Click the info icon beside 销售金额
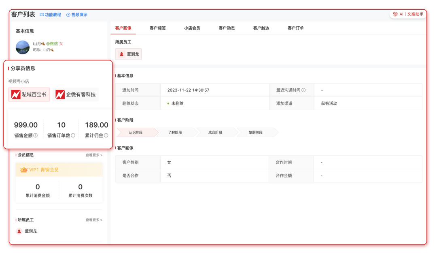This screenshot has width=437, height=253. [36, 135]
